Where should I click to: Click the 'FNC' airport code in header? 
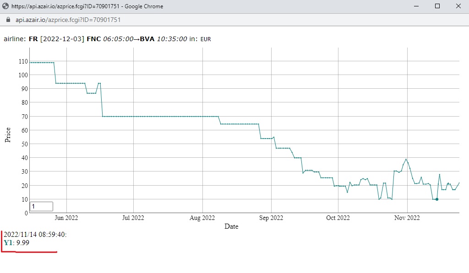93,39
